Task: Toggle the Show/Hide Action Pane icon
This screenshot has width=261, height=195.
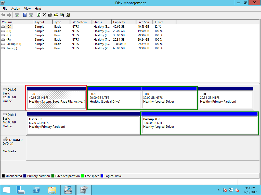Action: (x=31, y=15)
